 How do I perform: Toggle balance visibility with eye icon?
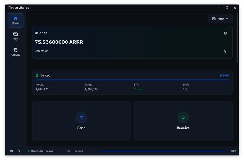[225, 33]
